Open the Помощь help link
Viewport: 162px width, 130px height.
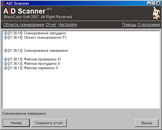click(x=129, y=24)
